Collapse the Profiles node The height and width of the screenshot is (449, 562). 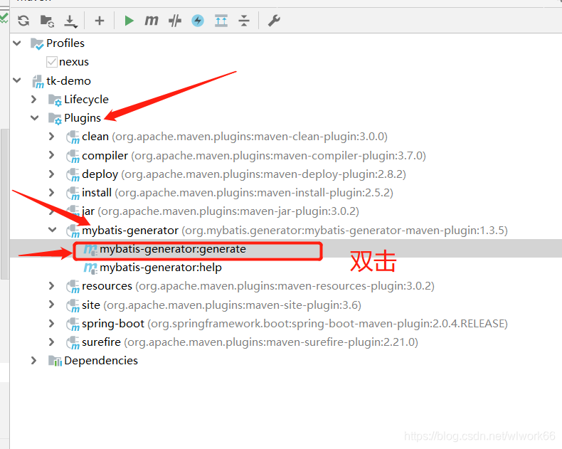(17, 43)
